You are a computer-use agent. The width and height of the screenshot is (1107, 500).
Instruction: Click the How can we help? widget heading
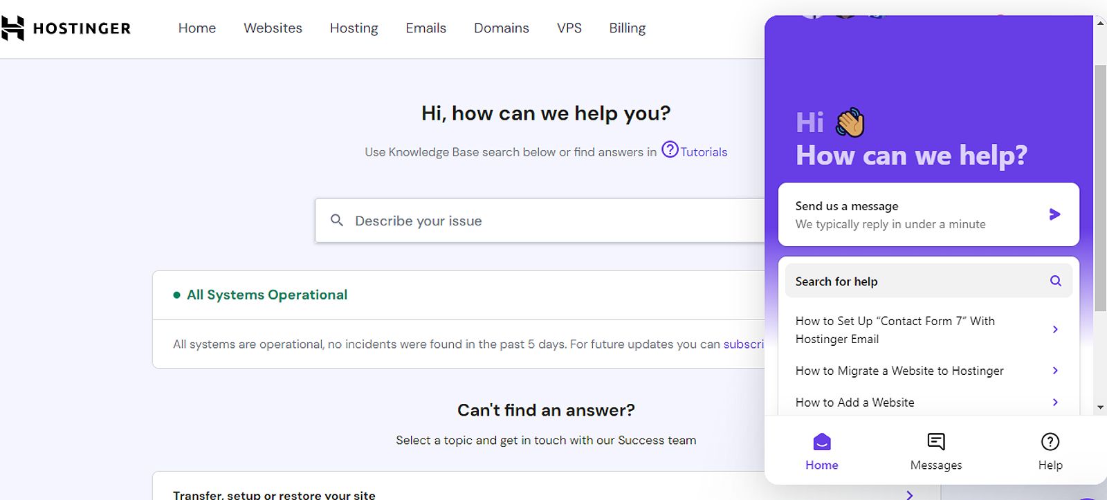(x=911, y=156)
